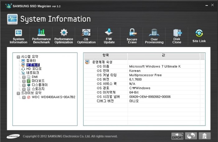The image size is (218, 142).
Task: Click the Korean language value
Action: pos(135,71)
